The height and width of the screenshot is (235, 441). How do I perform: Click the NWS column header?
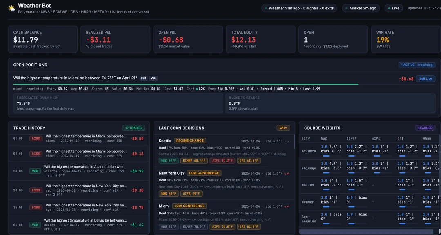[x=324, y=139]
